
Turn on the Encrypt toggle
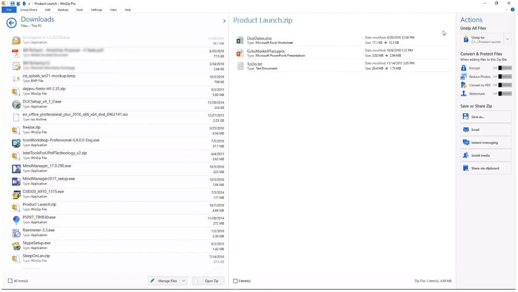(505, 68)
